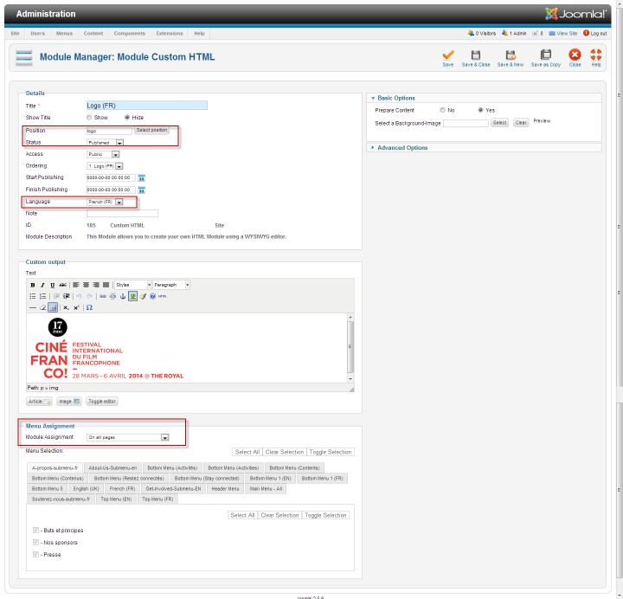The image size is (623, 599).
Task: Open the editor HTML source icon
Action: tap(163, 296)
